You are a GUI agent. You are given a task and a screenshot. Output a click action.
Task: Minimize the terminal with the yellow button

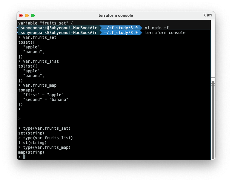[x=27, y=16]
